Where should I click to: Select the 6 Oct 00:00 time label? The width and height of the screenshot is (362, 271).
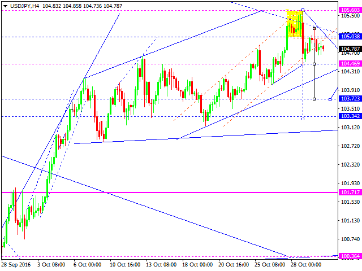(87, 265)
